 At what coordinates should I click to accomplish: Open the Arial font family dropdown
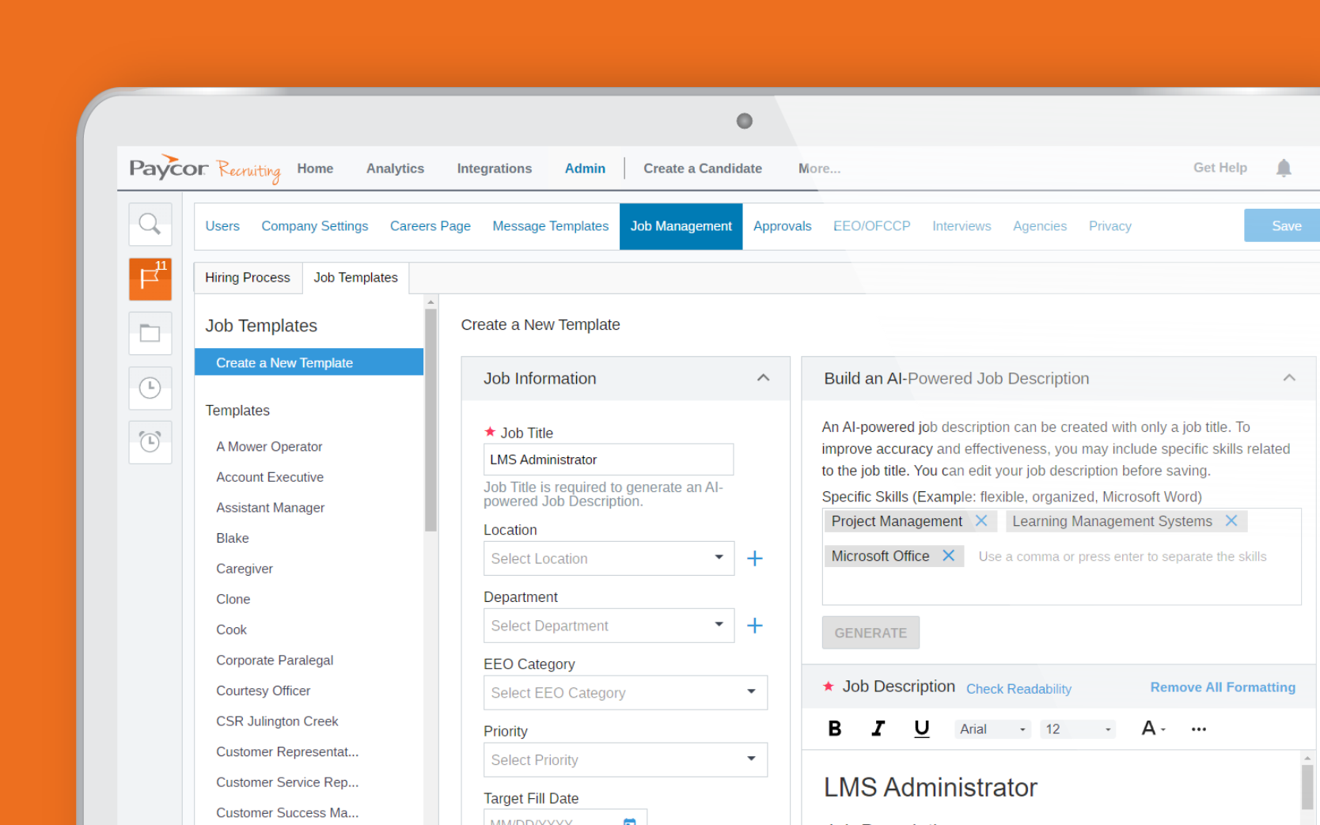992,729
